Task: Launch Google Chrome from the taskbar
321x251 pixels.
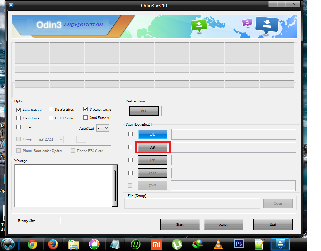Action: click(x=32, y=244)
